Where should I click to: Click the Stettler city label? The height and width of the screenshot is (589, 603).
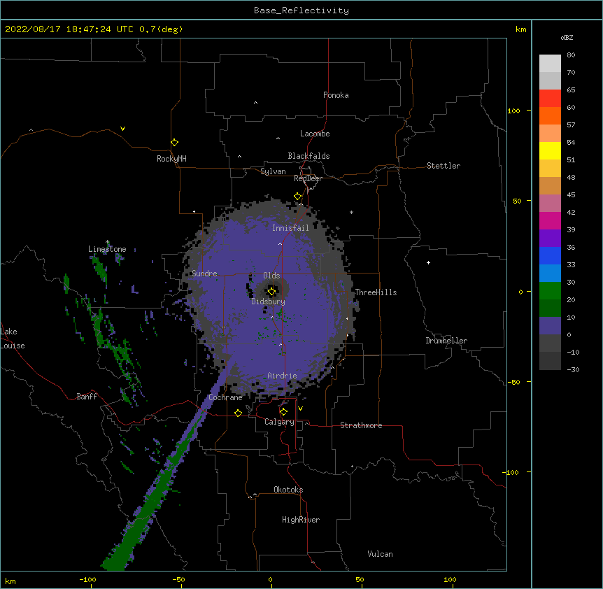point(444,166)
